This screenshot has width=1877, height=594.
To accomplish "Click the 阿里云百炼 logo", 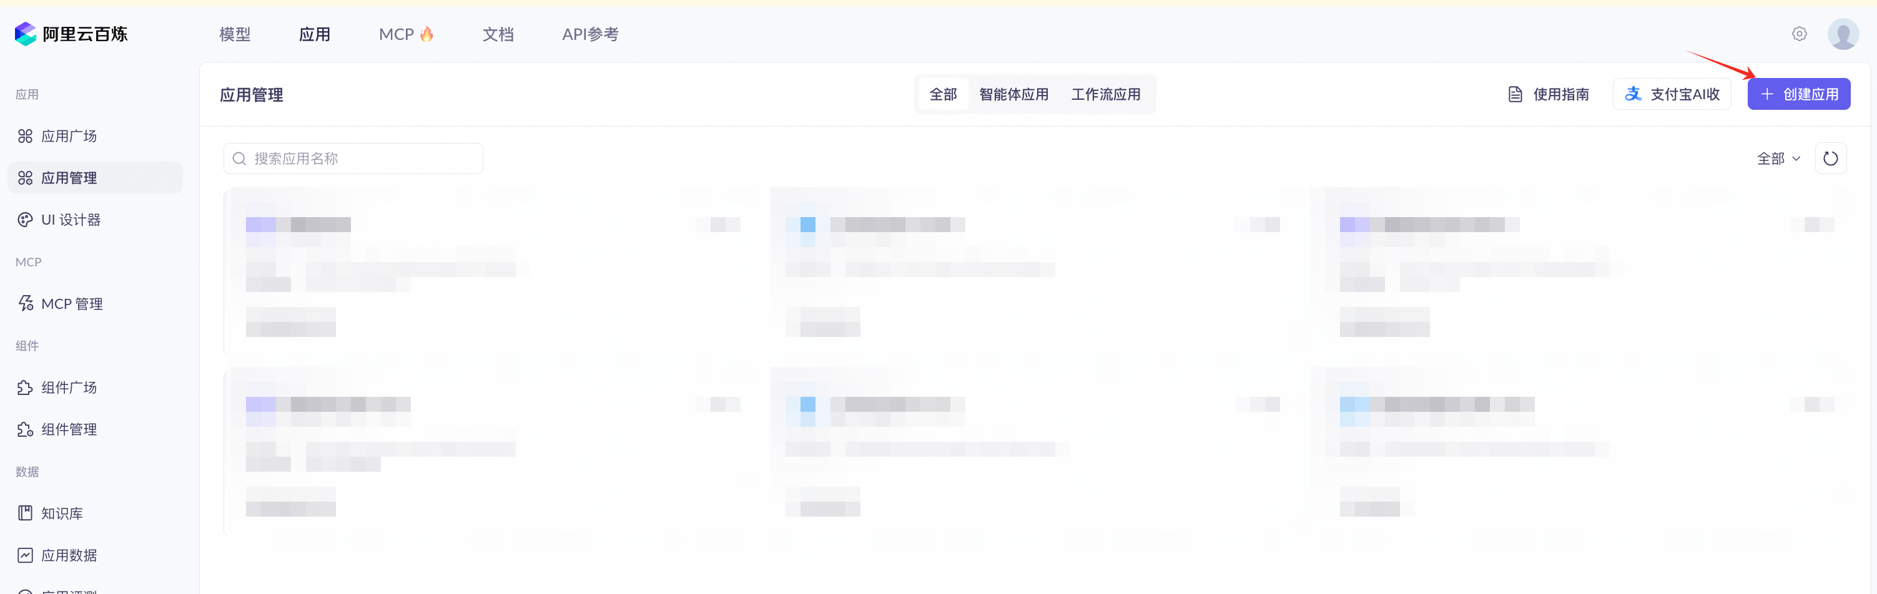I will [71, 34].
